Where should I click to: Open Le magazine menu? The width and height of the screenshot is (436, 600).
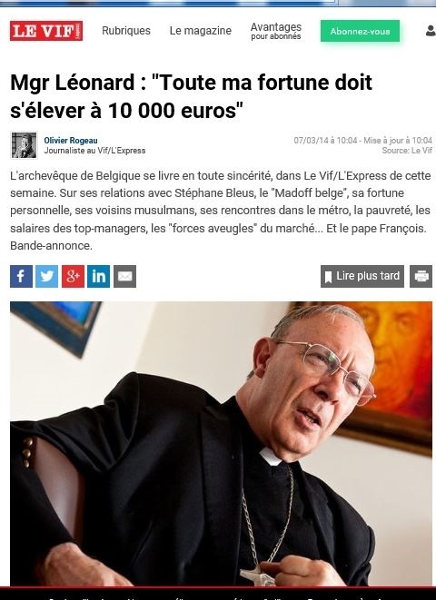pos(201,31)
